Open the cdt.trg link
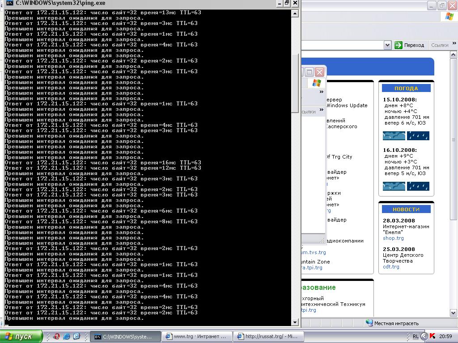Screen dimensions: 458x343 pyautogui.click(x=391, y=267)
